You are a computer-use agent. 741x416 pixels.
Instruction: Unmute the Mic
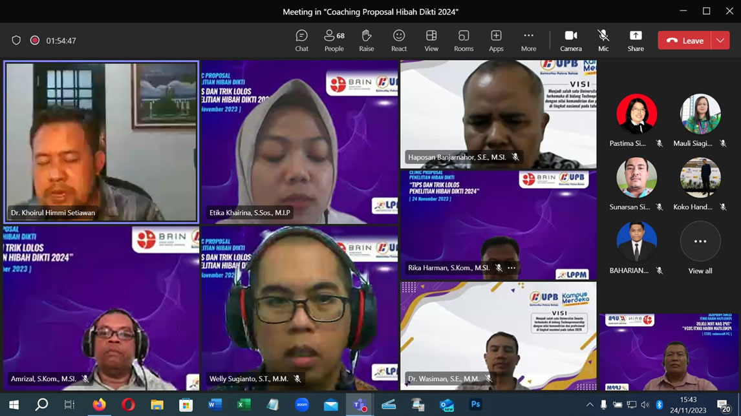point(603,40)
